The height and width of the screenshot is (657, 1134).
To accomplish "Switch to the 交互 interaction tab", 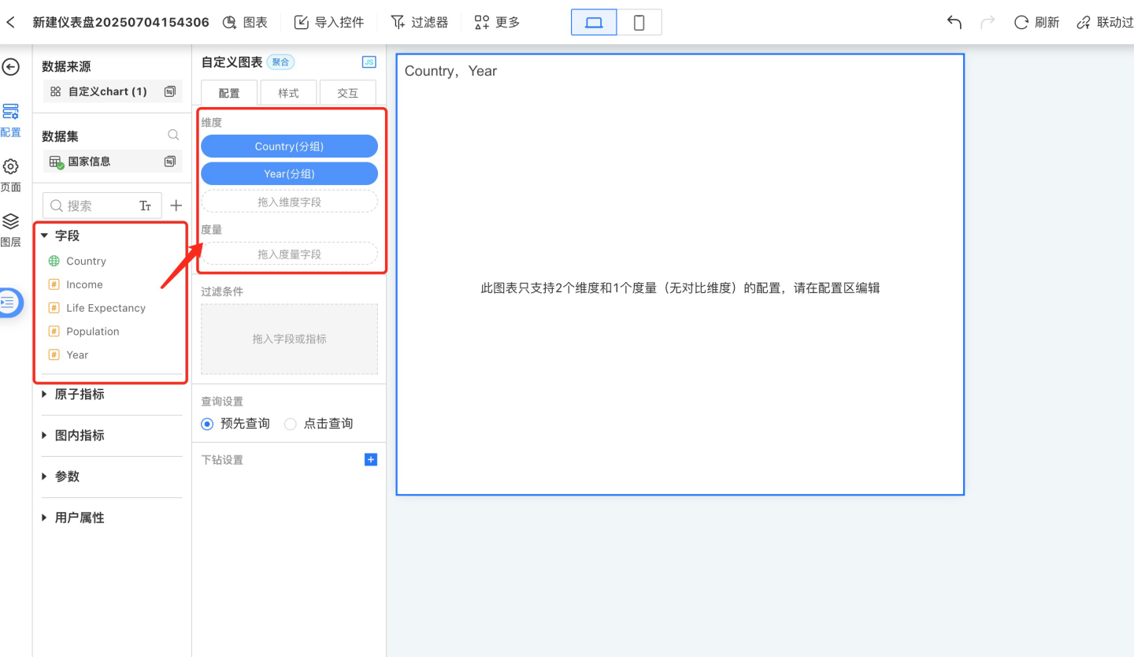I will (347, 93).
